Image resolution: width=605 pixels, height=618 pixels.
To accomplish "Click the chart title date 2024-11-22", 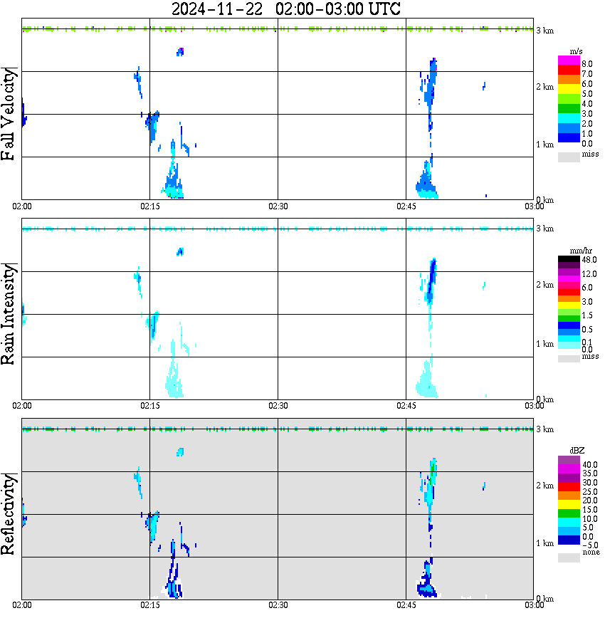I will tap(217, 9).
